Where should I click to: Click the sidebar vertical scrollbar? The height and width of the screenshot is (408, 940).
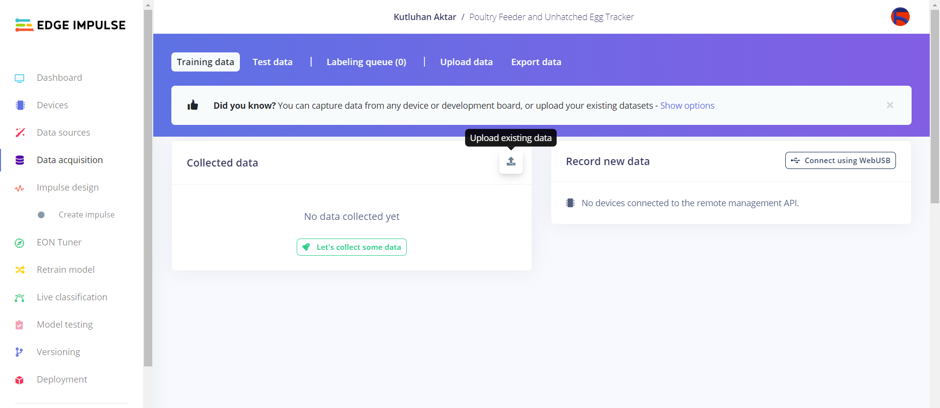tap(148, 186)
